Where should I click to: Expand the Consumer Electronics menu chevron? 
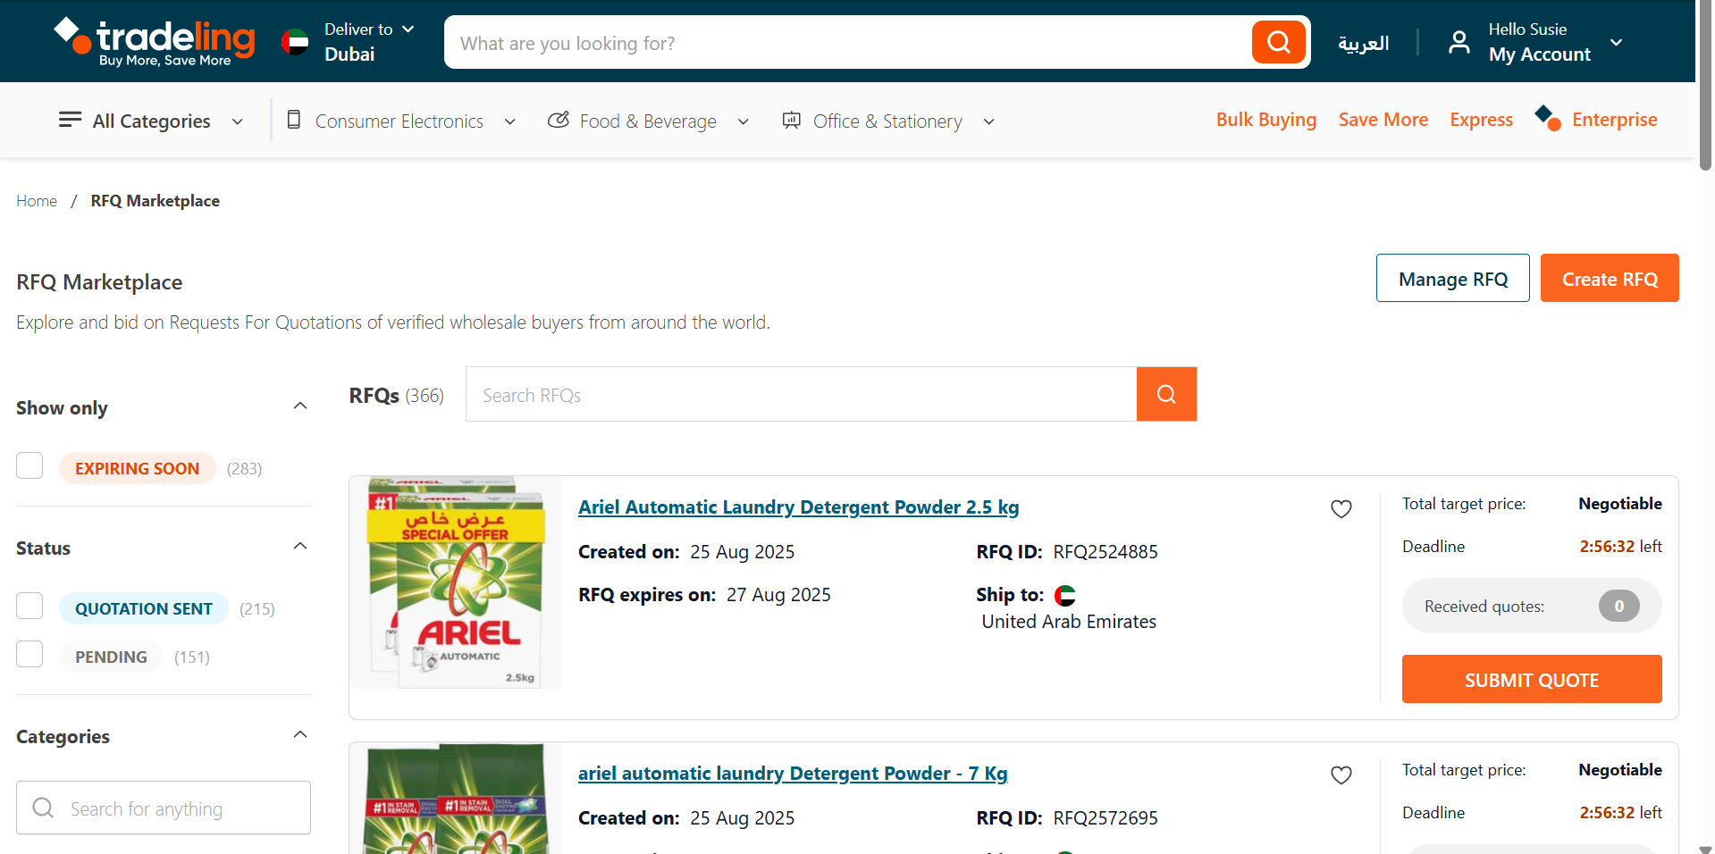pyautogui.click(x=510, y=121)
